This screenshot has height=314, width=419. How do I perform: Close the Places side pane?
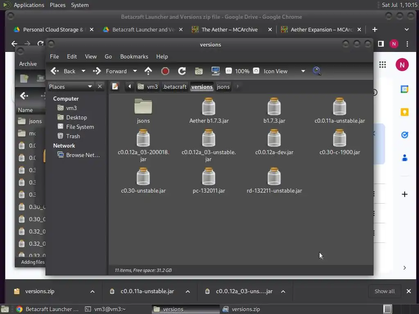click(x=100, y=87)
